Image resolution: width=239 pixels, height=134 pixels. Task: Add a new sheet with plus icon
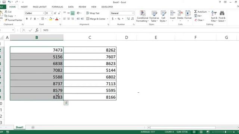[33, 127]
